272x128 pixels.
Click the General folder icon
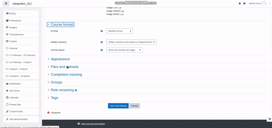(7, 48)
